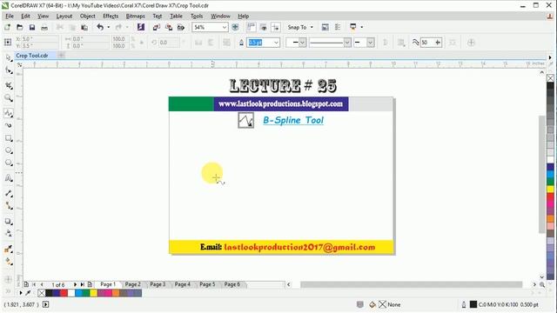The width and height of the screenshot is (557, 313).
Task: Expand the undo history arrow
Action: tap(108, 27)
